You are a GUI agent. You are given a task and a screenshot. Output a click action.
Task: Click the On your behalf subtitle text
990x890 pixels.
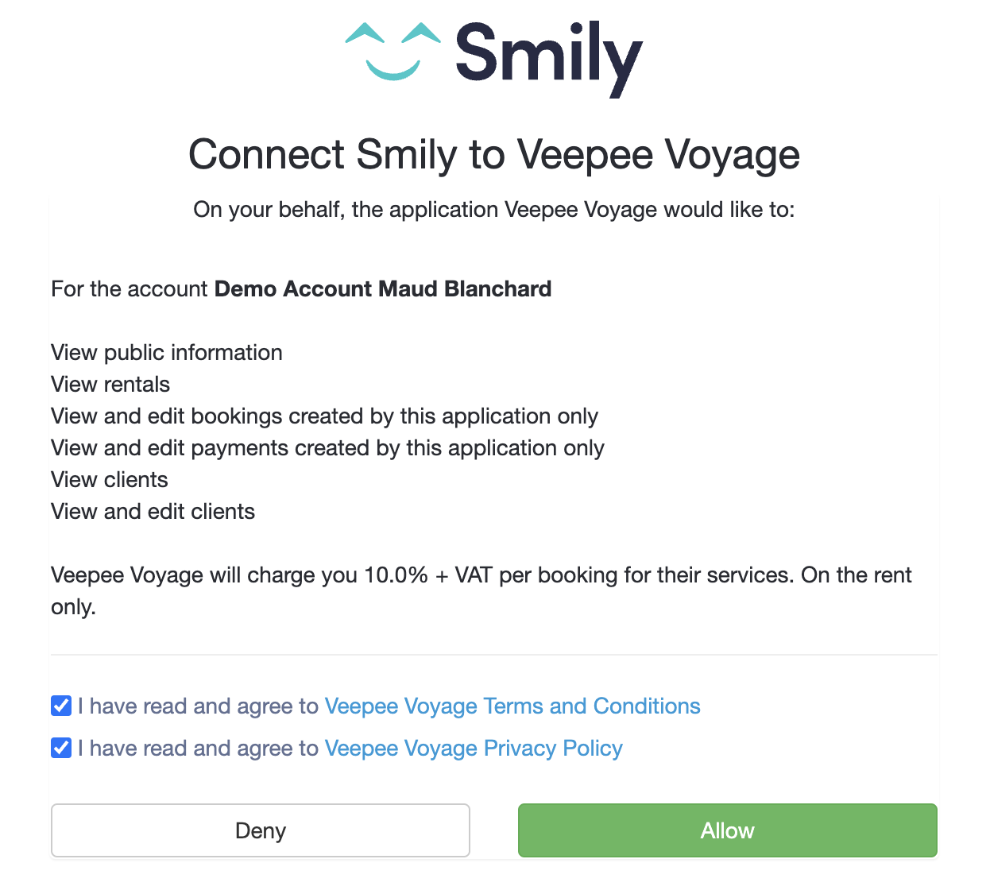pos(494,209)
